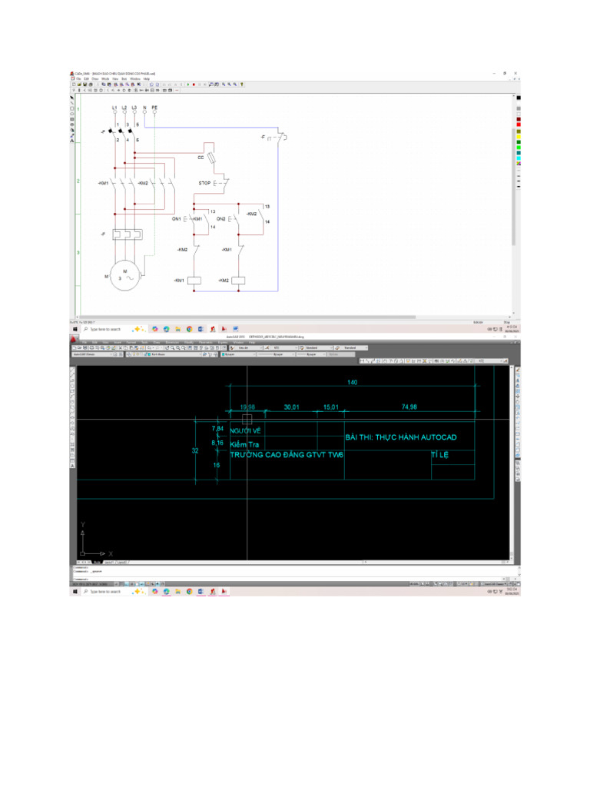Select the ellipse tool in CADe_SIMU left toolbar
The height and width of the screenshot is (787, 590).
(x=71, y=114)
